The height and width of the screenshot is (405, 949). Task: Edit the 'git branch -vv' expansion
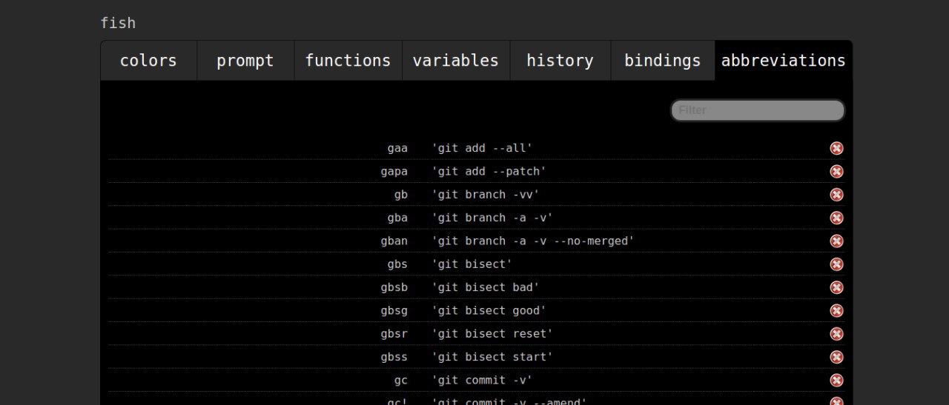[486, 195]
